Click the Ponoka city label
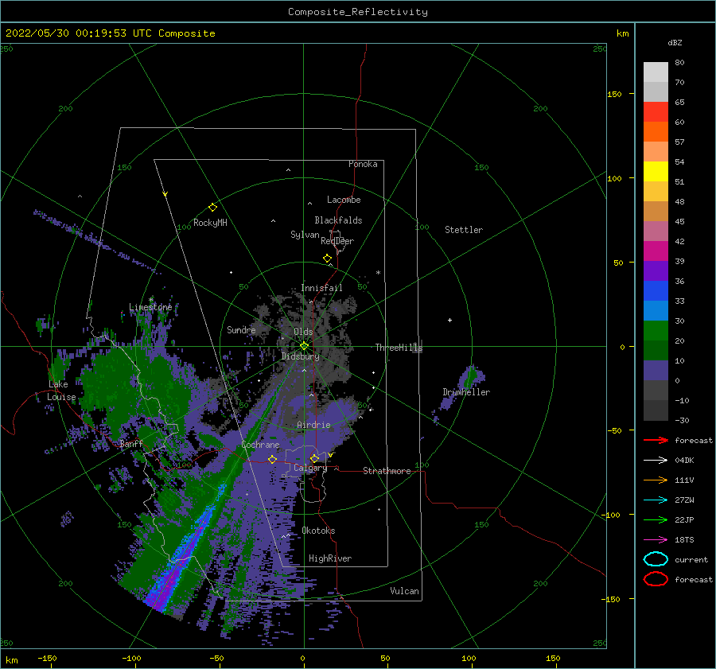716x669 pixels. pos(363,164)
